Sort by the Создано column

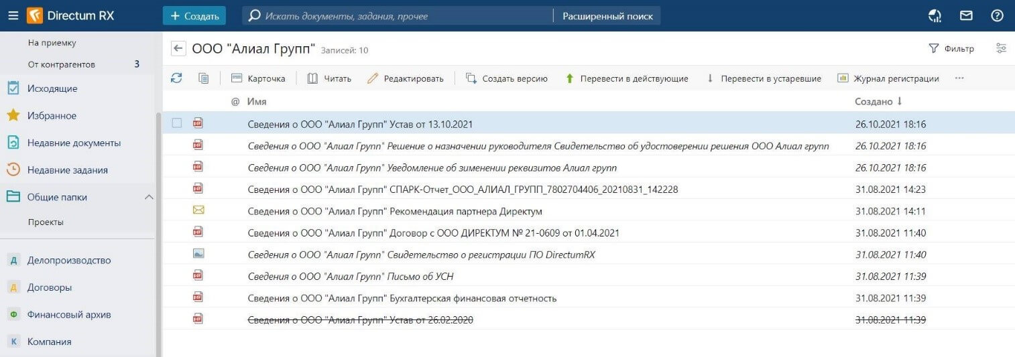(878, 101)
